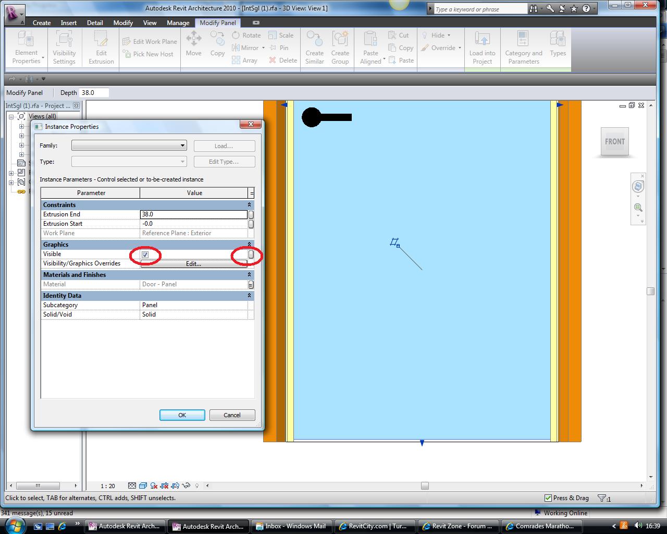Image resolution: width=667 pixels, height=534 pixels.
Task: Collapse the Identity Data group
Action: coord(249,296)
